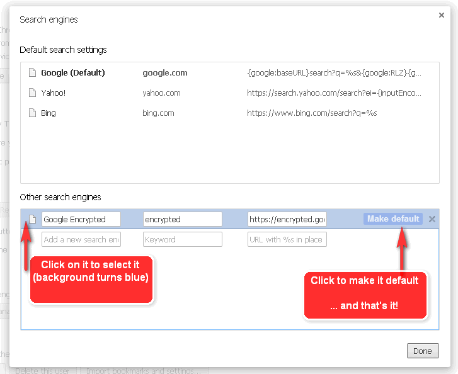Viewport: 458px width, 374px height.
Task: Focus the empty Keyword placeholder field
Action: 182,239
